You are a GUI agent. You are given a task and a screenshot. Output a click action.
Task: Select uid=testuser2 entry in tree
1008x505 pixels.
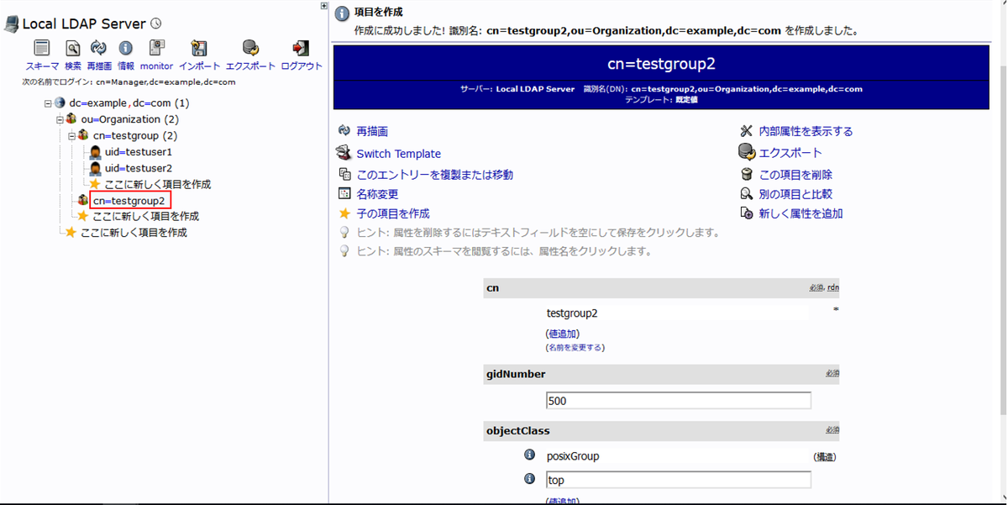pos(138,168)
